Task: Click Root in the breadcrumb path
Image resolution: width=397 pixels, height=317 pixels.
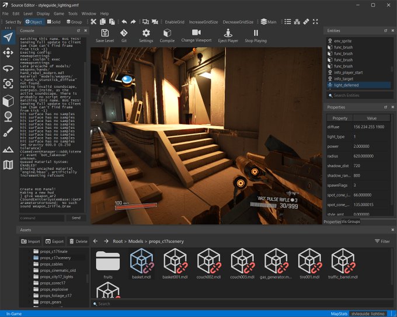Action: coord(118,241)
